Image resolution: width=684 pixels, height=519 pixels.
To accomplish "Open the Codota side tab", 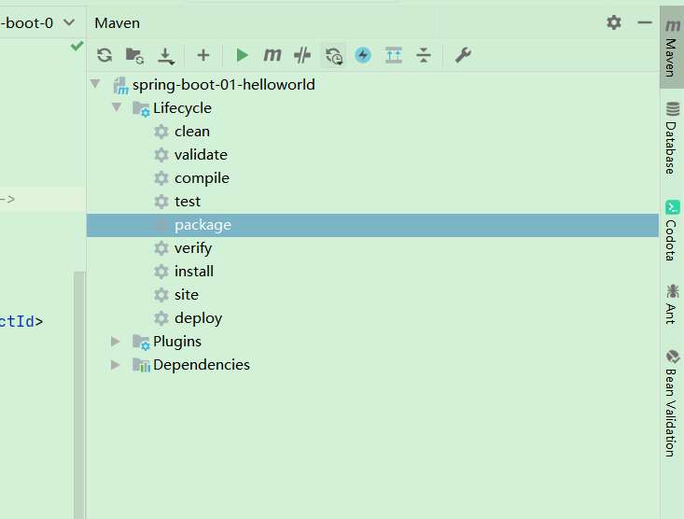I will 672,231.
